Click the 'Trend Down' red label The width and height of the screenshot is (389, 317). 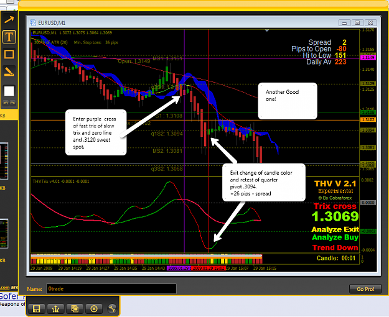pyautogui.click(x=335, y=247)
